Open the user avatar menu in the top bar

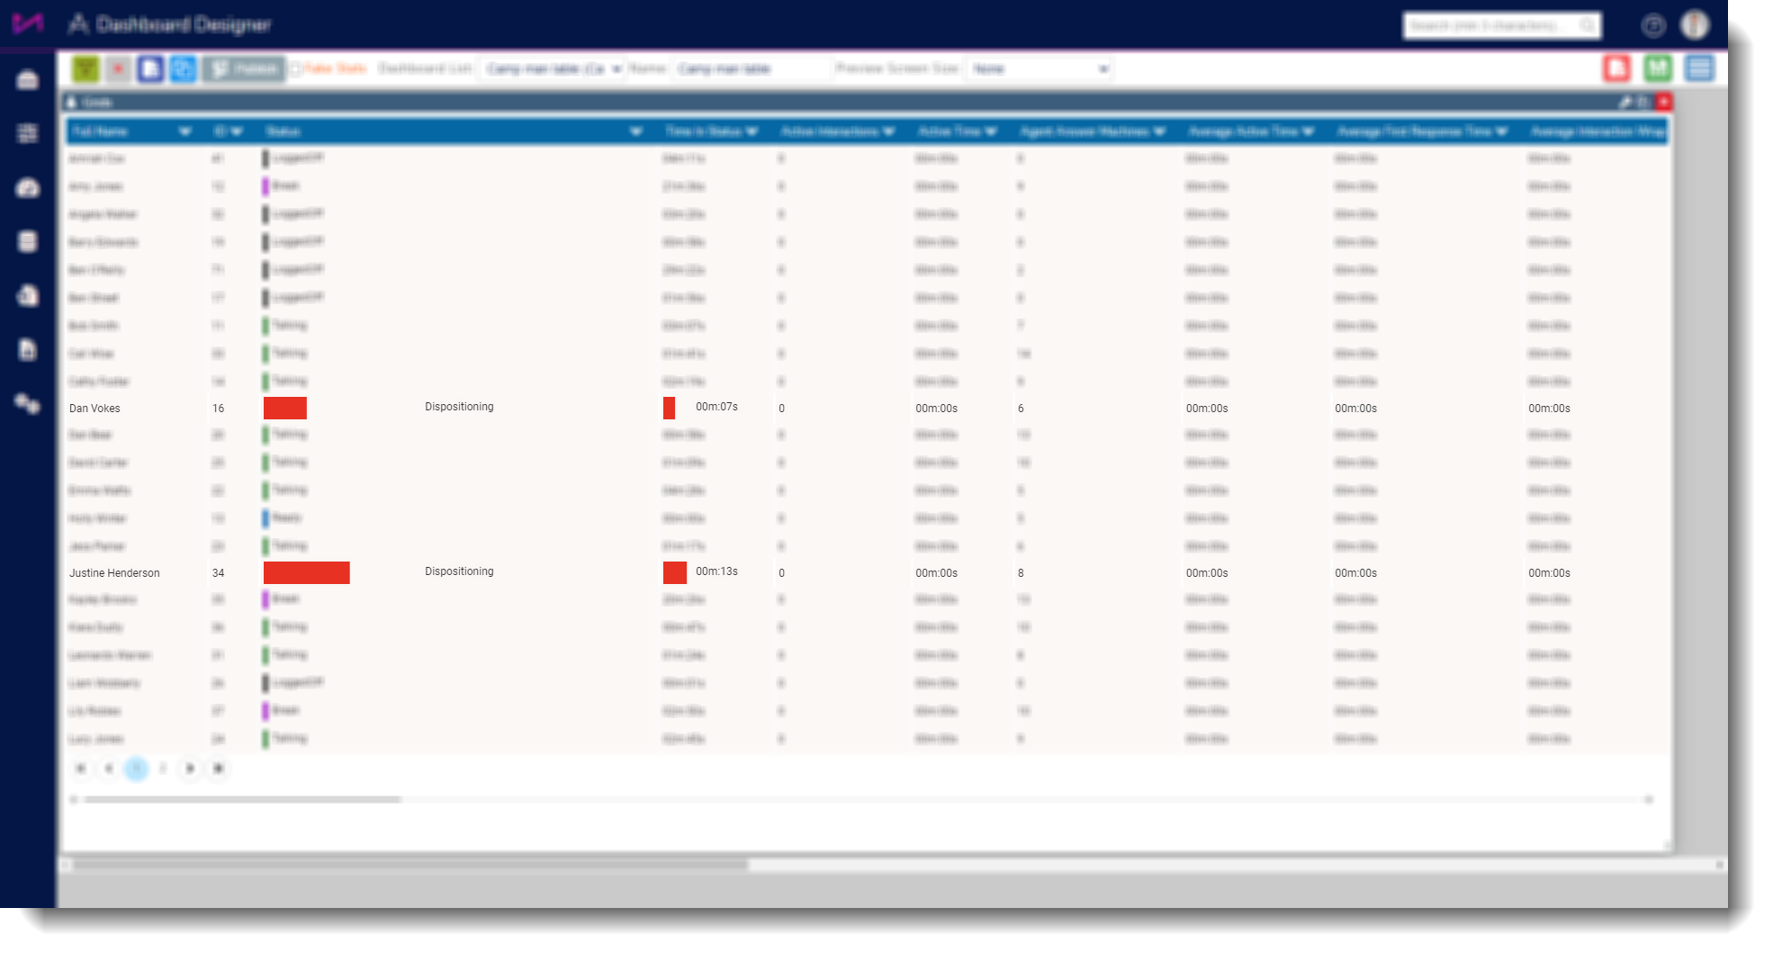click(1696, 24)
